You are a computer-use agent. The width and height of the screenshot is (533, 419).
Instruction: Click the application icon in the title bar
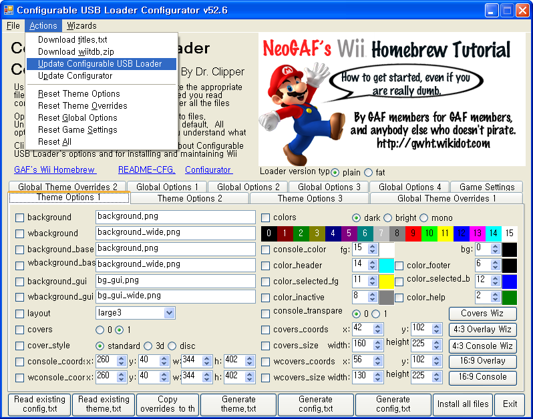pos(8,10)
